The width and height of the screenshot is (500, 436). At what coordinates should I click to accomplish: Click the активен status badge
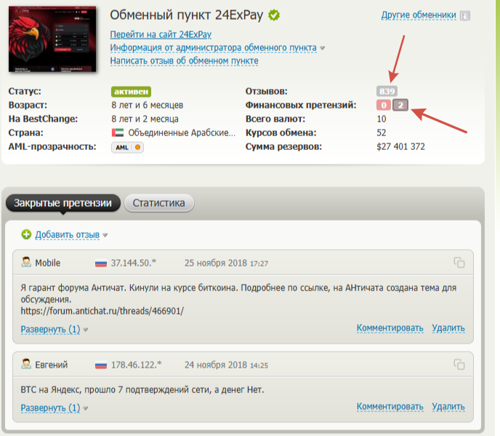coord(131,92)
